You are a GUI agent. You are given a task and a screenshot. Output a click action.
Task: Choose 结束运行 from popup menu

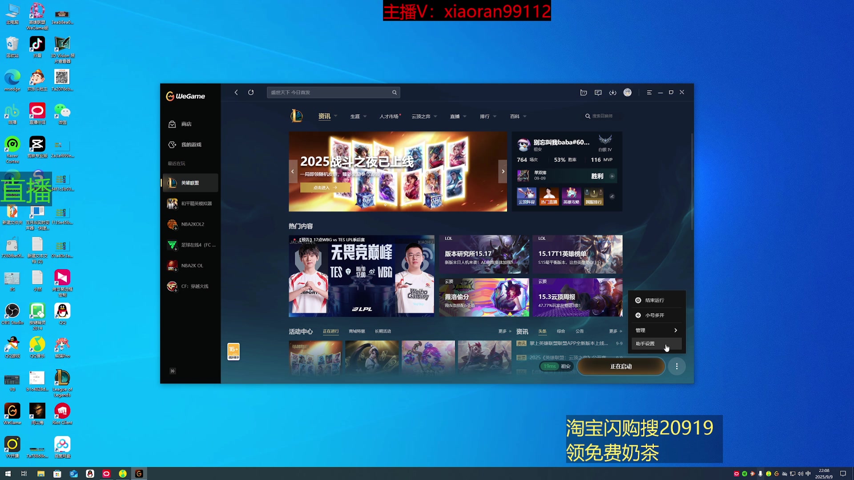tap(657, 300)
